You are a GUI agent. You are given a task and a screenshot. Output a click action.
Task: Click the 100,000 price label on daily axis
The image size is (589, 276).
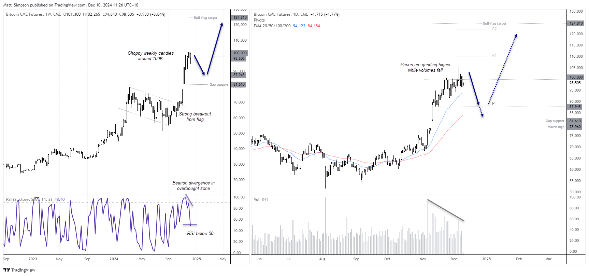point(576,77)
